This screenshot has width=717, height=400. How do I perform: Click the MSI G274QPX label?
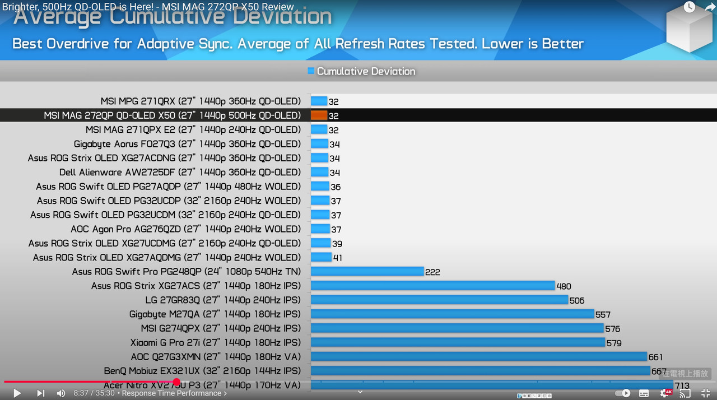tap(221, 328)
